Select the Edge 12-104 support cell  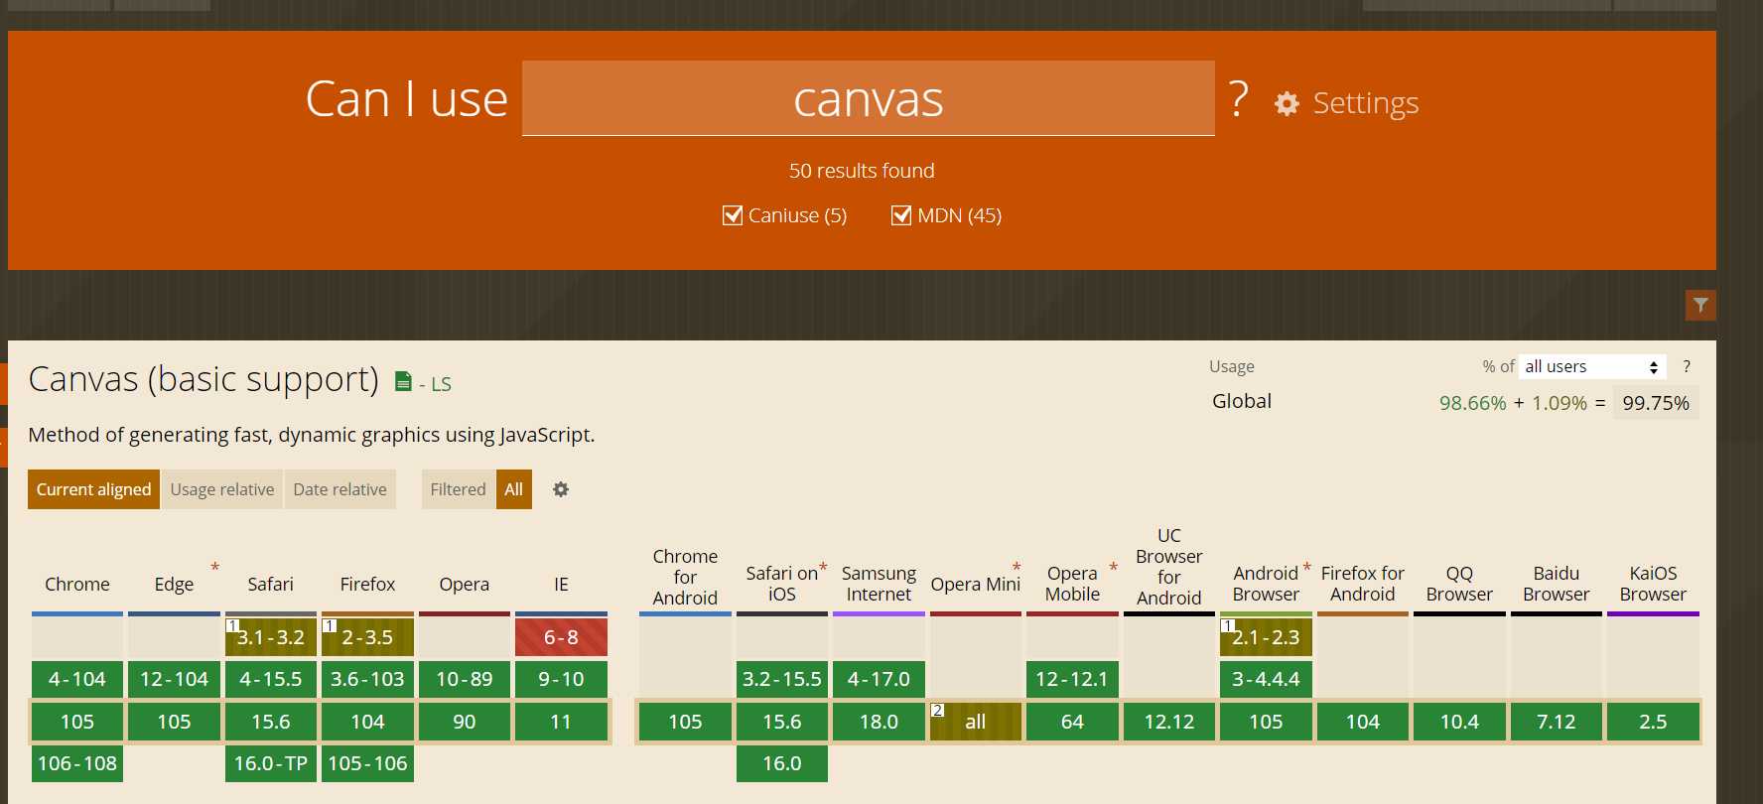coord(174,679)
